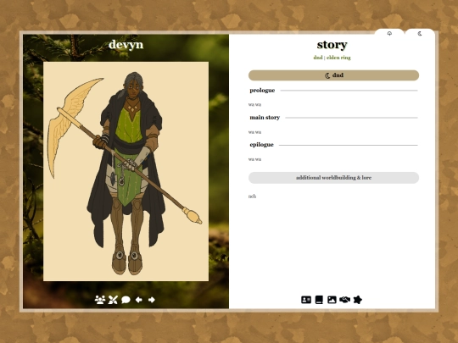Screen dimensions: 458x343
Task: Follow the elden ring link
Action: (x=338, y=58)
